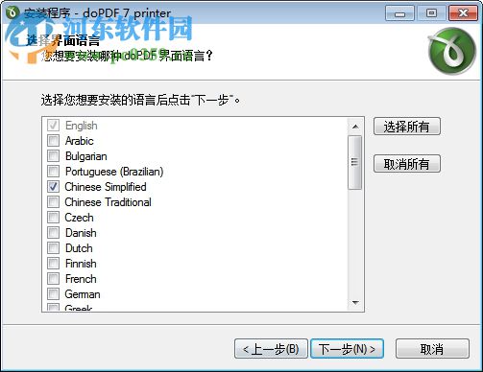Click the 'German' list label
Image resolution: width=483 pixels, height=372 pixels.
point(83,294)
